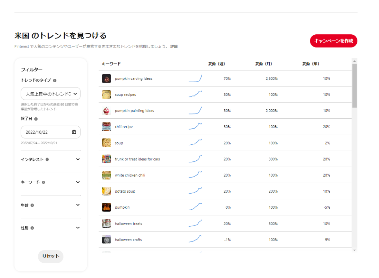Click info icon next to トレンドのタイプ

point(55,81)
